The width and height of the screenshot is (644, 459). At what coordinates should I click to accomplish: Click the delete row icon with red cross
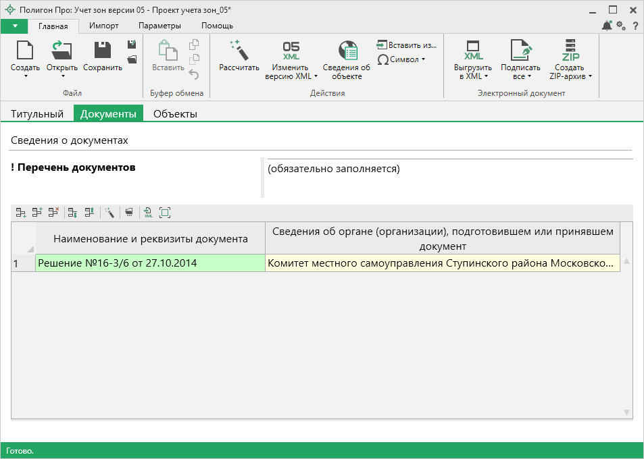pyautogui.click(x=53, y=213)
